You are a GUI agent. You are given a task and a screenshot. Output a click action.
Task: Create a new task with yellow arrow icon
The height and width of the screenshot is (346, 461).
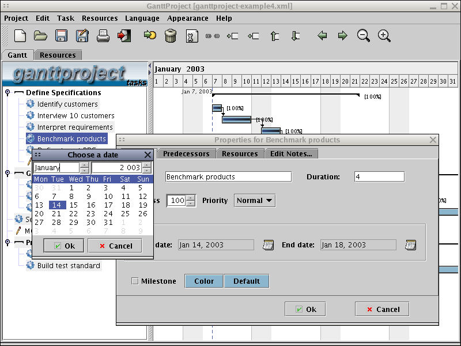pyautogui.click(x=150, y=35)
